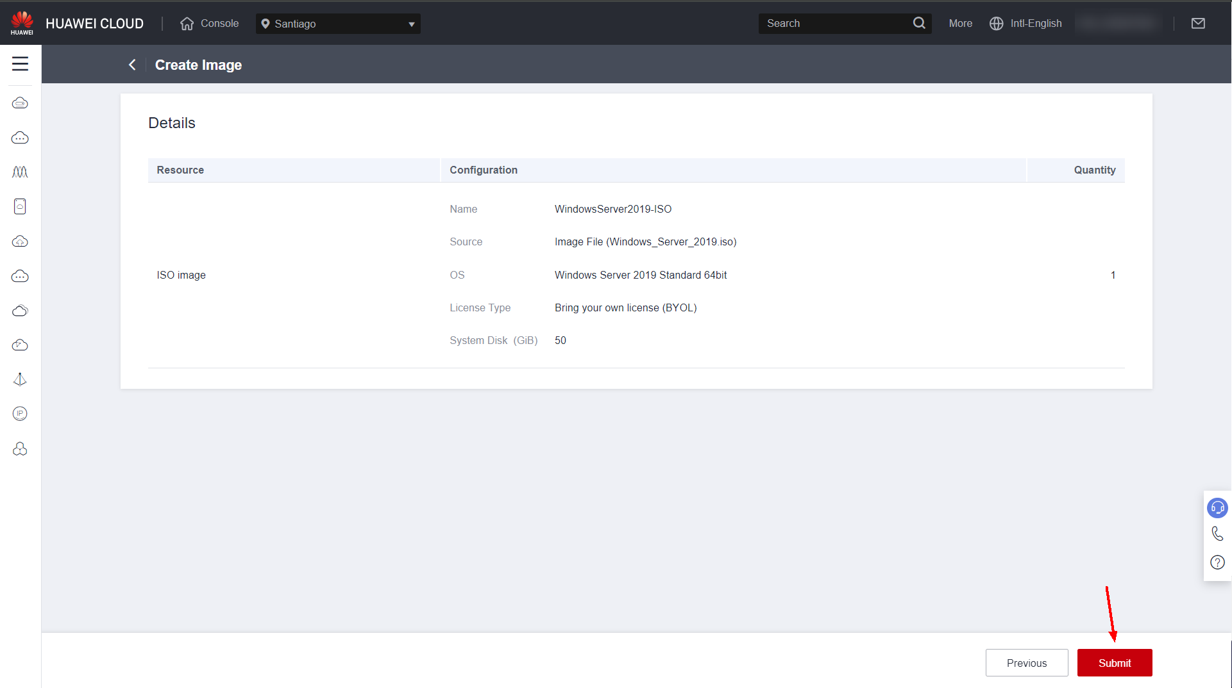Screen dimensions: 1232x688
Task: Open the Intl-English language selector
Action: (x=1025, y=24)
